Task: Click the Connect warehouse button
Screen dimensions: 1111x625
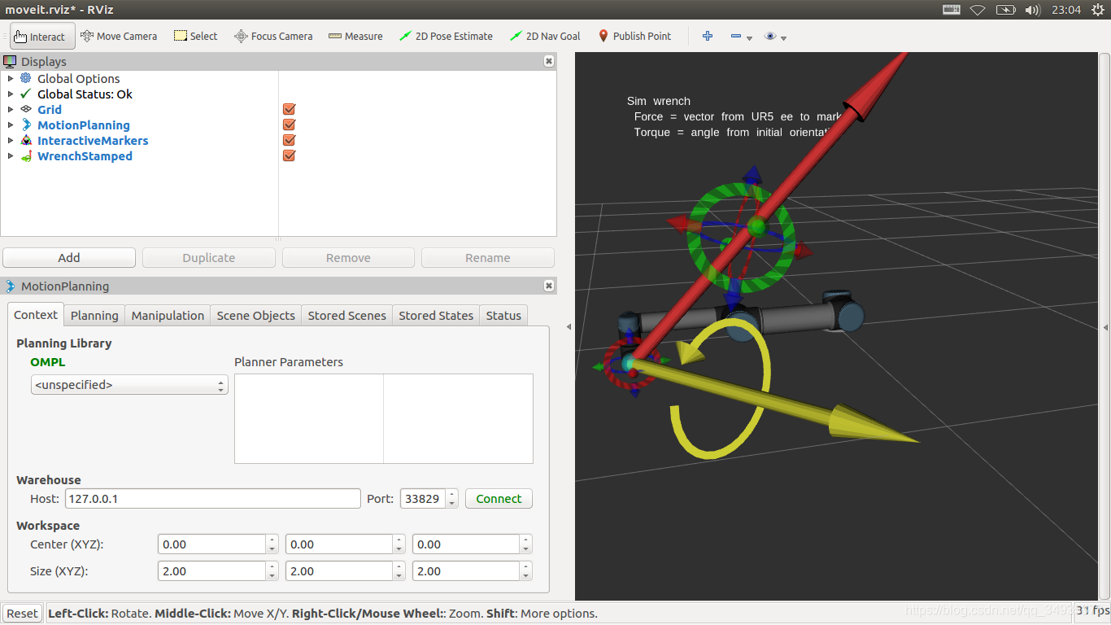Action: [x=499, y=498]
